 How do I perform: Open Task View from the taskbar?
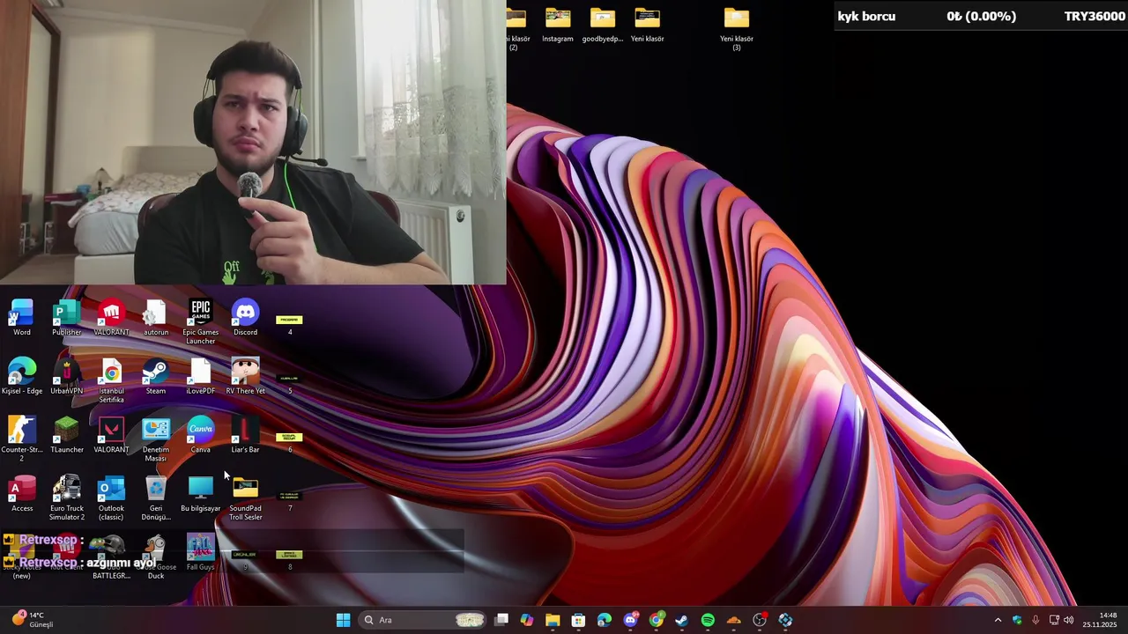(x=501, y=620)
